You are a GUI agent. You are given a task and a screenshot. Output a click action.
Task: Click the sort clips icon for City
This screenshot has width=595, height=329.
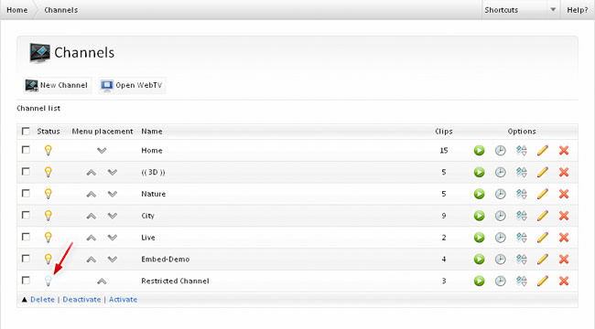(522, 216)
